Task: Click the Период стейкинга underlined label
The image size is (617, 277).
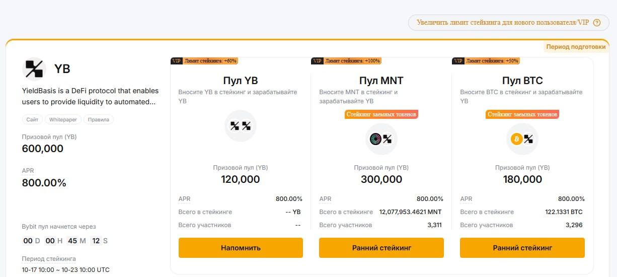Action: (x=49, y=259)
